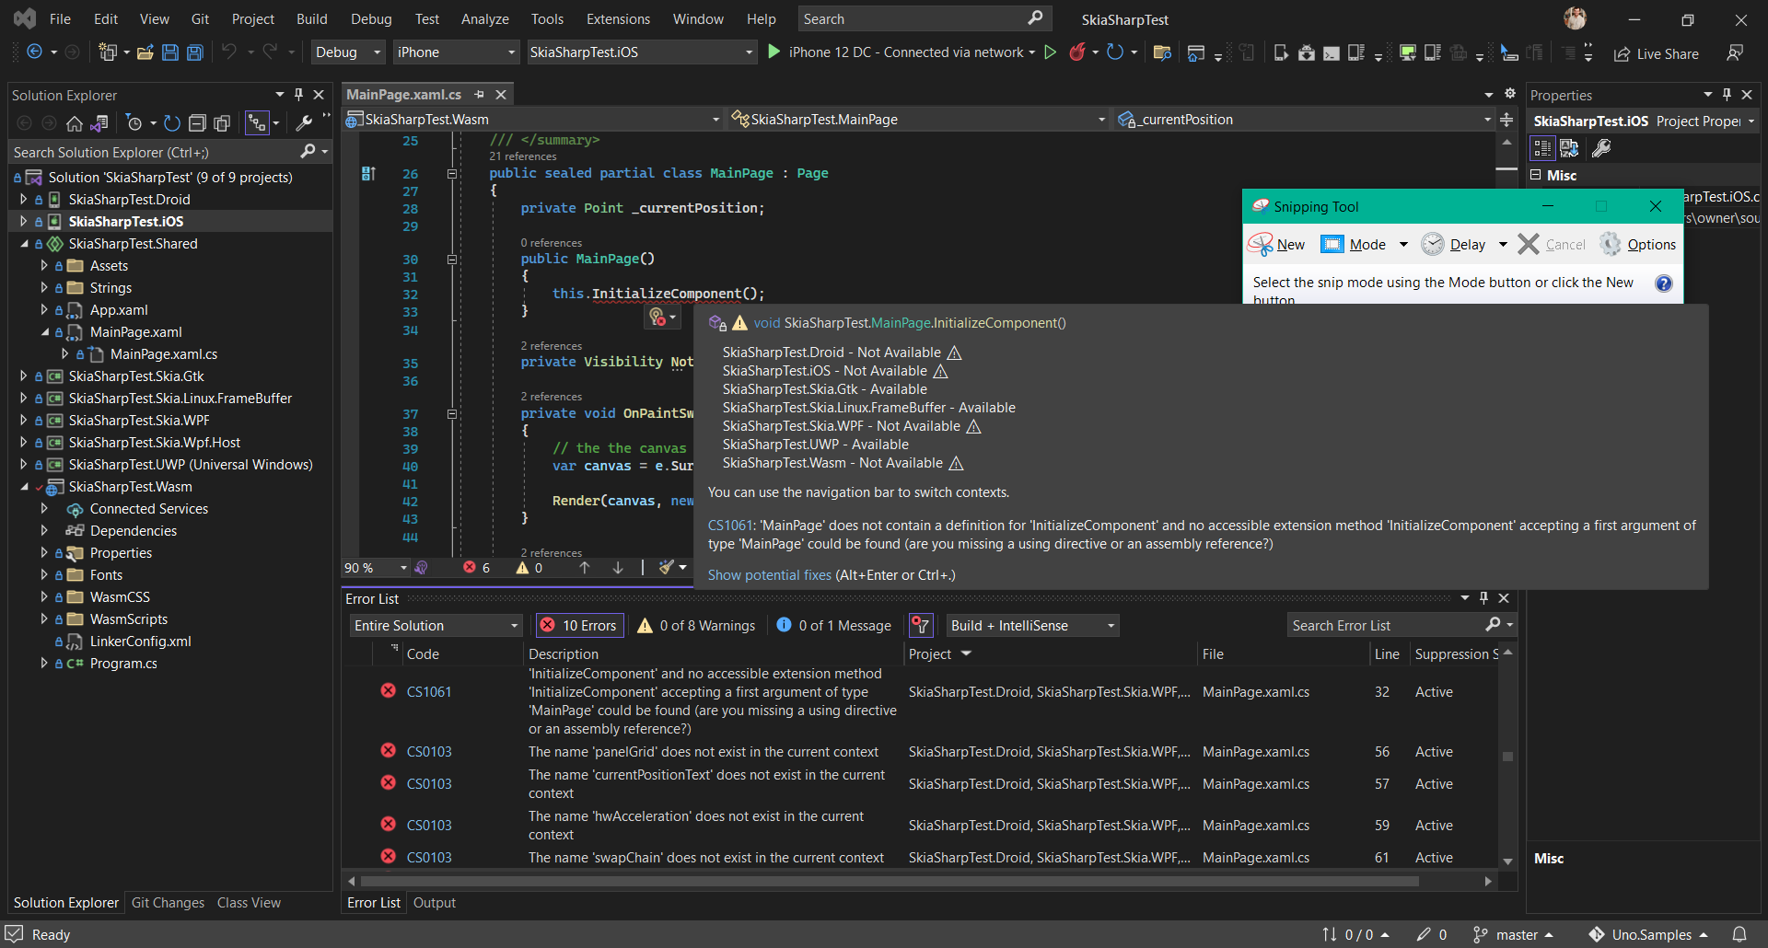Open the property pages wrench icon
The image size is (1768, 948).
pos(1601,148)
